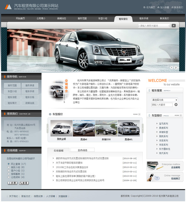
Task: Submit the rental search with the round arrow icon
Action: click(176, 105)
